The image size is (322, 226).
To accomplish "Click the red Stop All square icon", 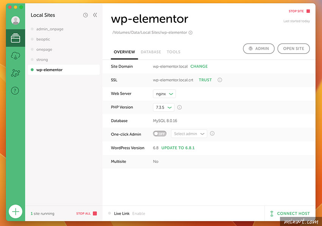I will coord(95,213).
